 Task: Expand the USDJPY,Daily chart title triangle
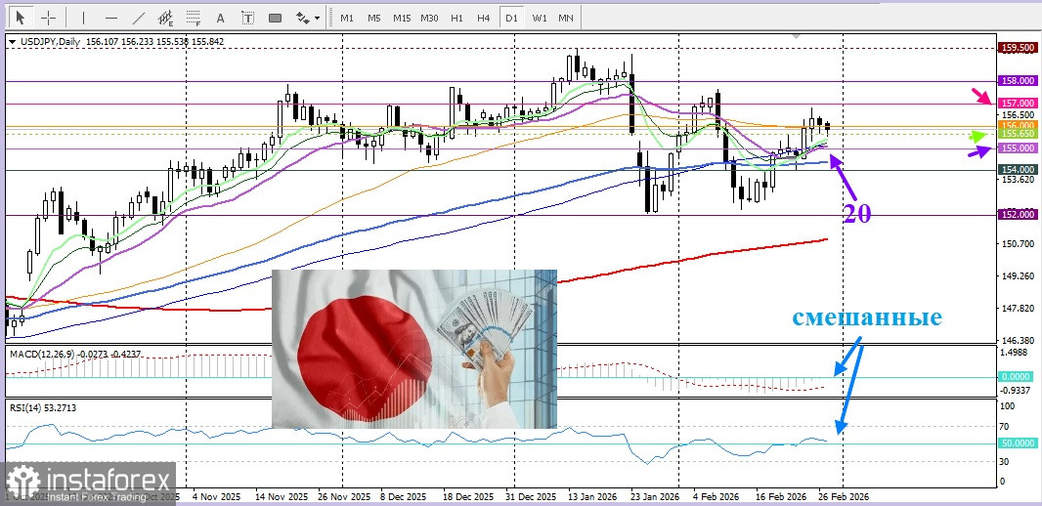coord(12,41)
